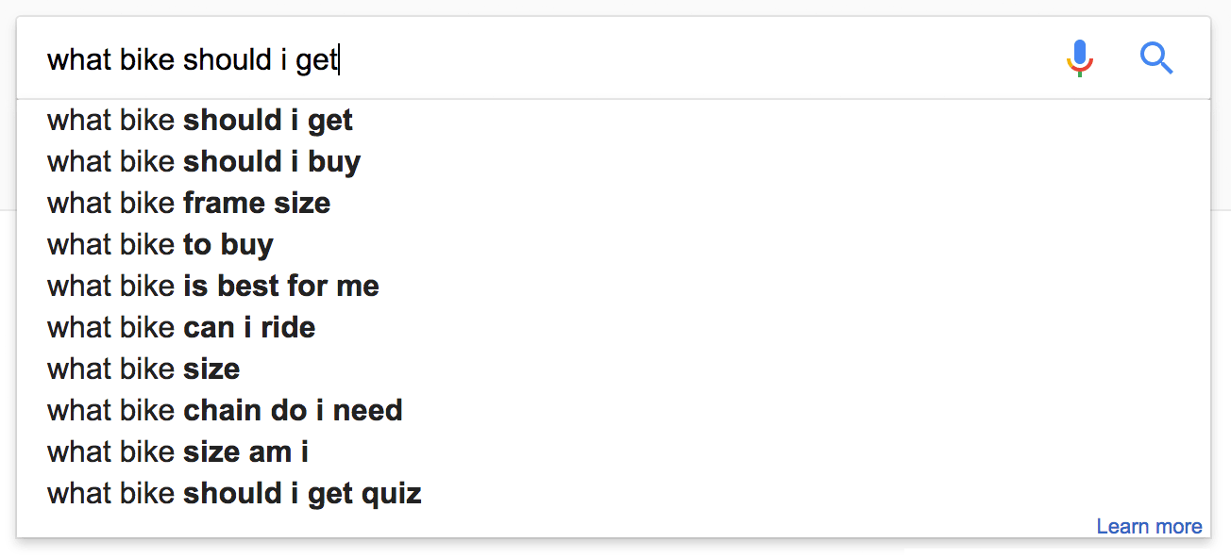Choose "what bike chain do i need"
Screen dimensions: 1231x558
(x=225, y=411)
